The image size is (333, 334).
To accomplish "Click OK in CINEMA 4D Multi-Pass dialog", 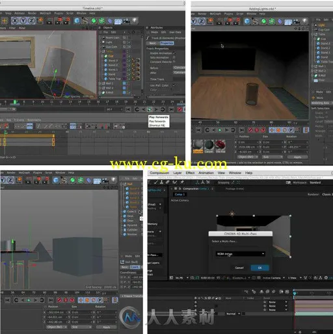I will pyautogui.click(x=260, y=268).
